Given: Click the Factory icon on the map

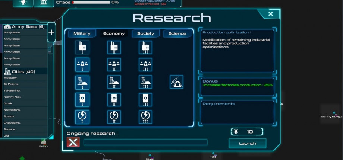Looking at the screenshot, I should (44, 142).
